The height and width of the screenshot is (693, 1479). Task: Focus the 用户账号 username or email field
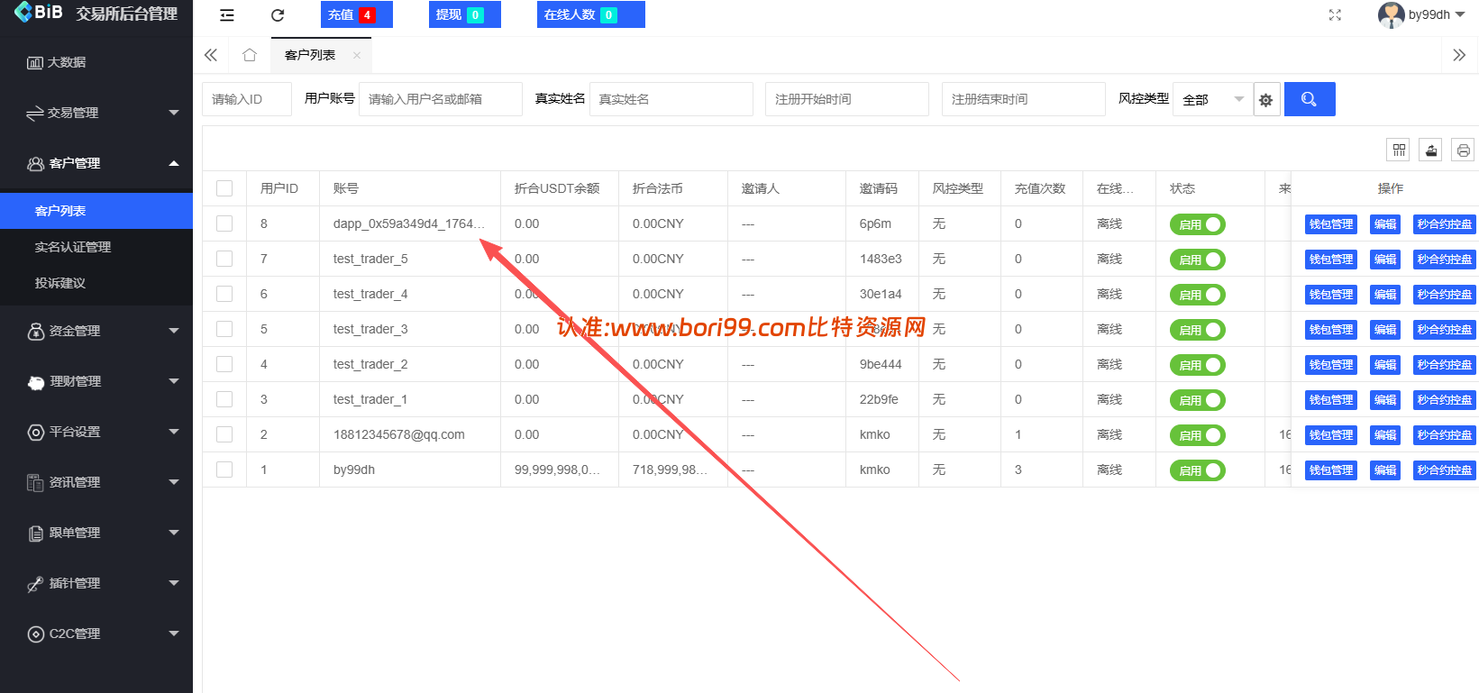(x=441, y=99)
